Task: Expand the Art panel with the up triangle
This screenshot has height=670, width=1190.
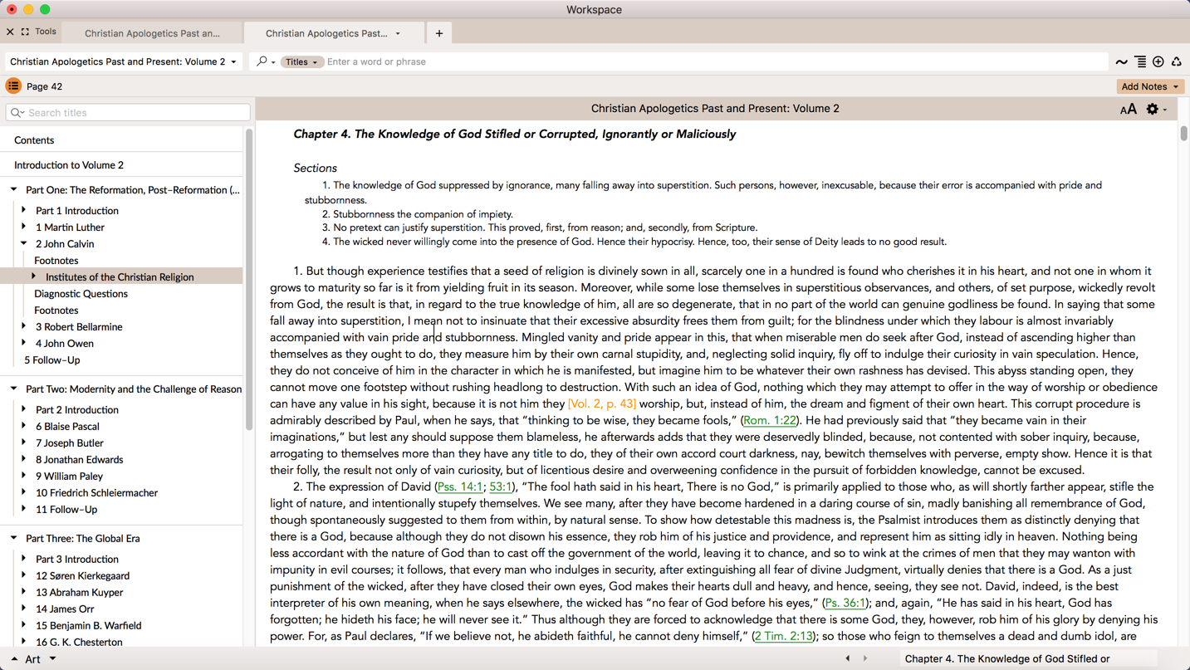Action: point(14,659)
